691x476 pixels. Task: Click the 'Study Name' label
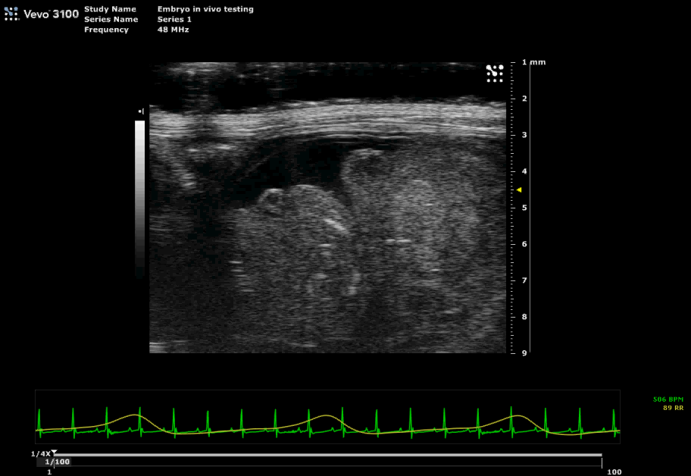click(110, 9)
